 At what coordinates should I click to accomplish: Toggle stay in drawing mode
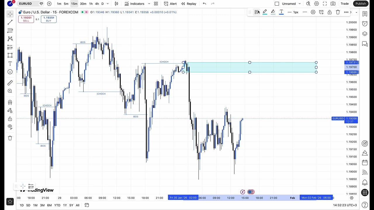(10, 111)
